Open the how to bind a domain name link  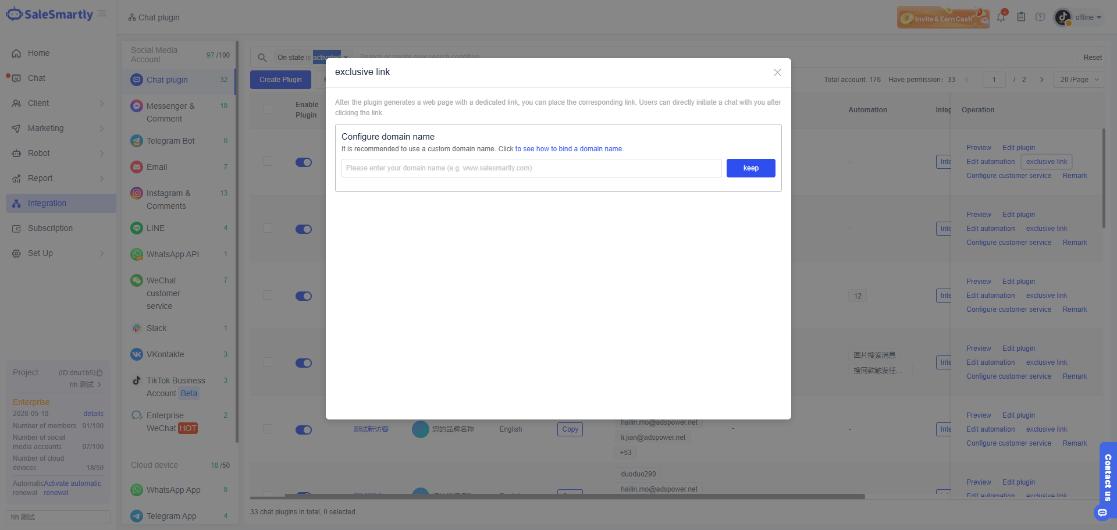tap(568, 149)
